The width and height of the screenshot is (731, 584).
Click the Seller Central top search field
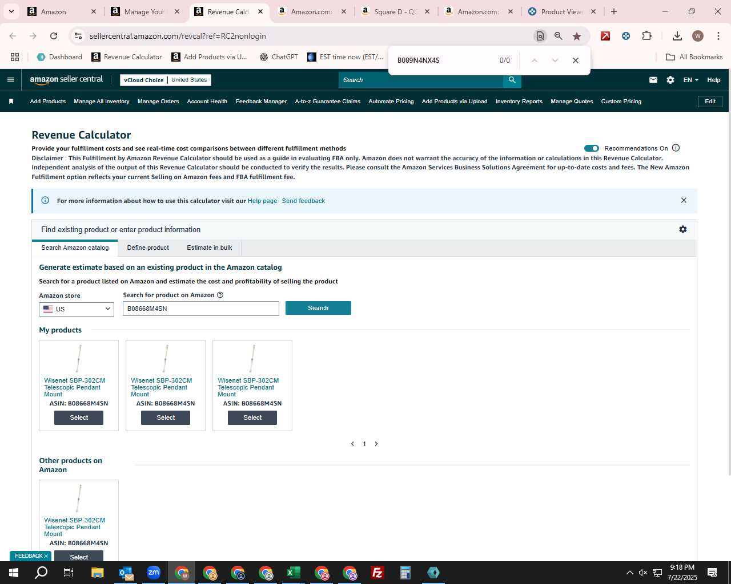pyautogui.click(x=421, y=80)
